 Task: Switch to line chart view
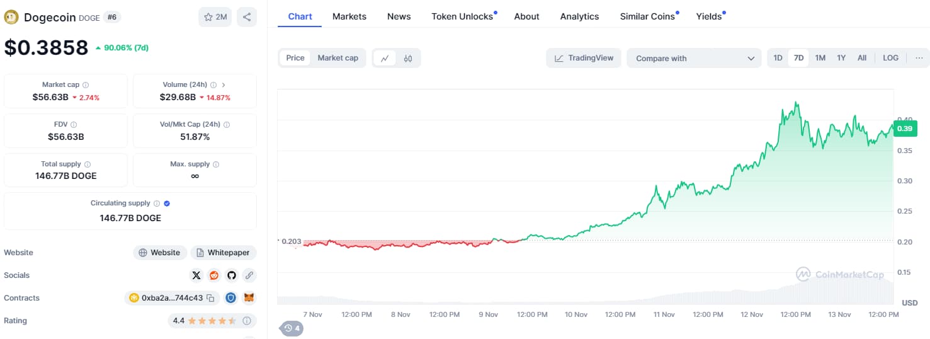[x=385, y=58]
